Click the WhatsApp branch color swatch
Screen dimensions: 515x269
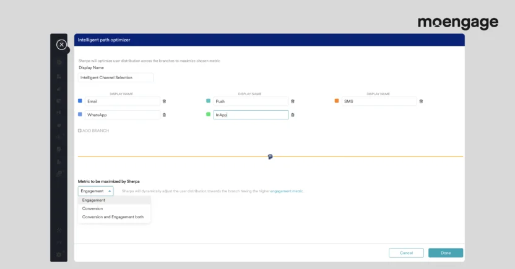[x=80, y=114]
